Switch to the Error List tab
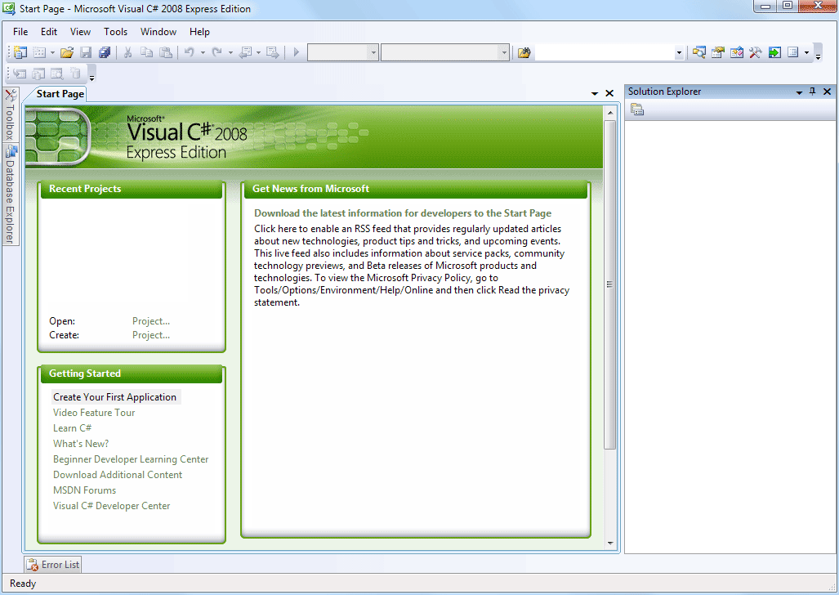 click(x=53, y=564)
